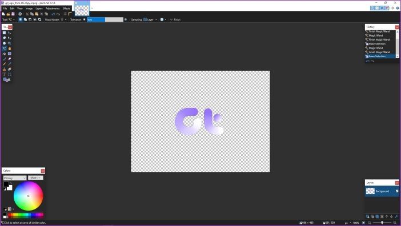Click the color wheel in Colors panel
The height and width of the screenshot is (226, 401).
[29, 196]
